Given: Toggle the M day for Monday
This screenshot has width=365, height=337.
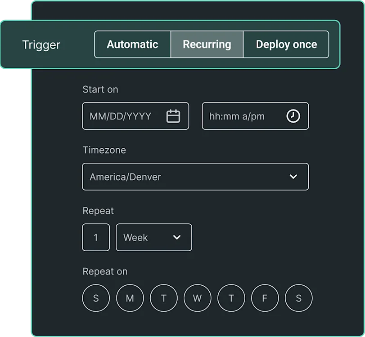Looking at the screenshot, I should [x=130, y=298].
